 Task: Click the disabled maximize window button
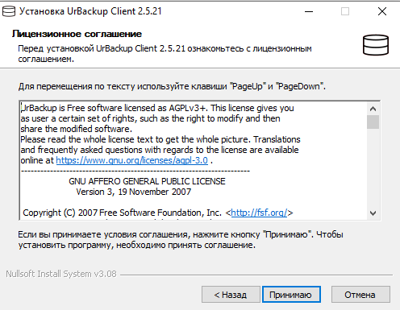345,11
